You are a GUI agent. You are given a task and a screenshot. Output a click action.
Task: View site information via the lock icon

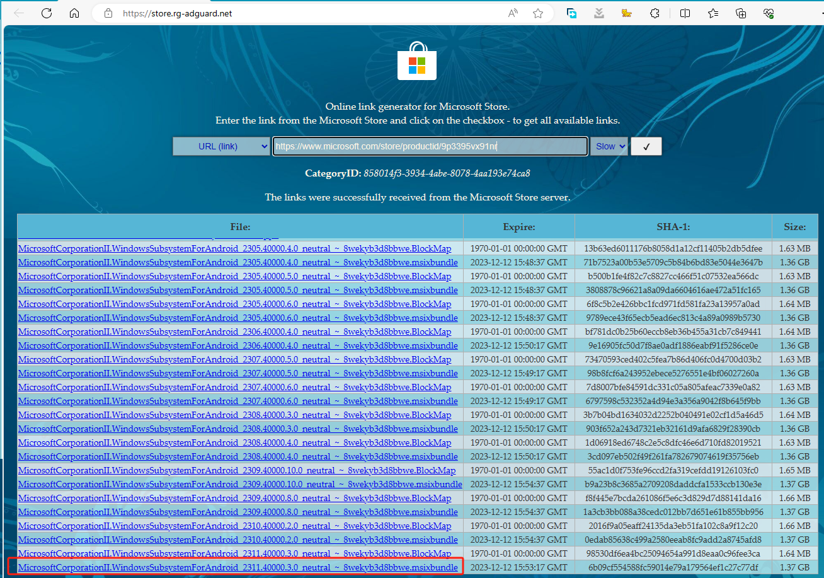pyautogui.click(x=108, y=13)
